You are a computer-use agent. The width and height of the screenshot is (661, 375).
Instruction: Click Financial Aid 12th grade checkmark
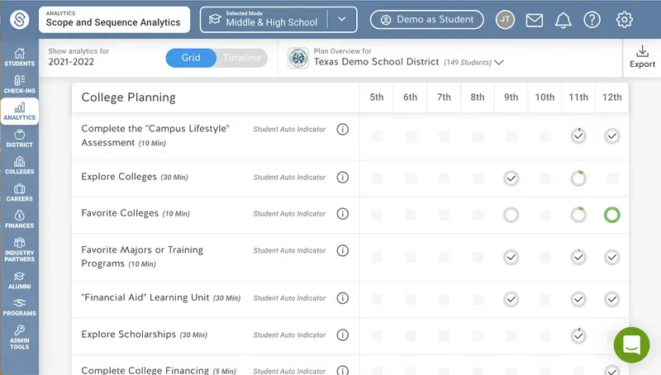(x=611, y=300)
